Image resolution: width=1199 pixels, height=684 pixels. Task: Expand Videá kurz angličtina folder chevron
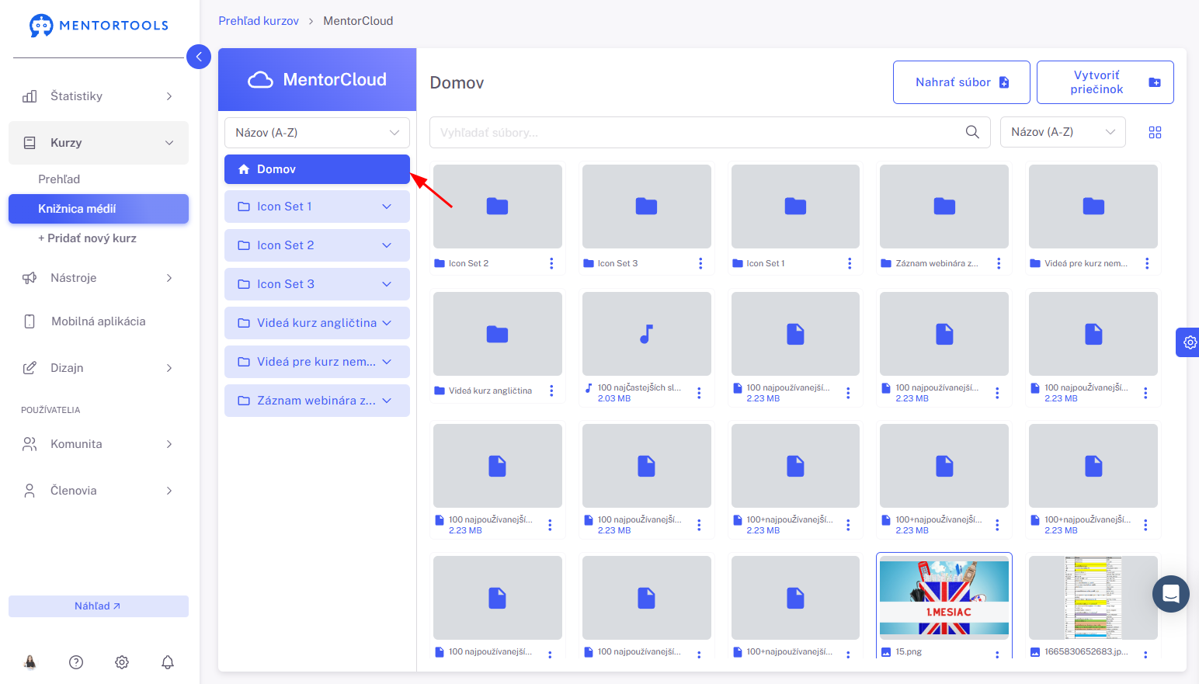pyautogui.click(x=387, y=323)
